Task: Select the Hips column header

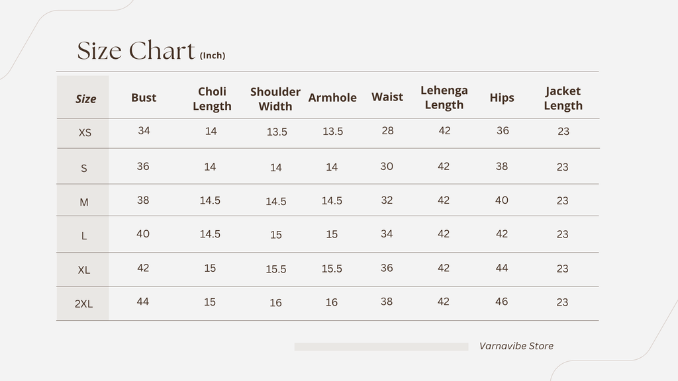Action: pyautogui.click(x=502, y=98)
